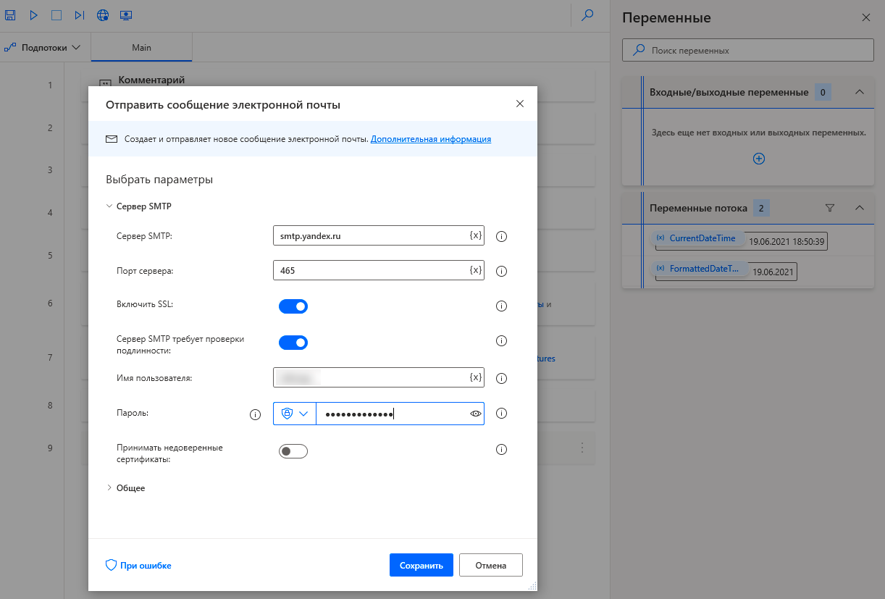Open the Подпотоки dropdown
885x599 pixels.
coord(42,48)
